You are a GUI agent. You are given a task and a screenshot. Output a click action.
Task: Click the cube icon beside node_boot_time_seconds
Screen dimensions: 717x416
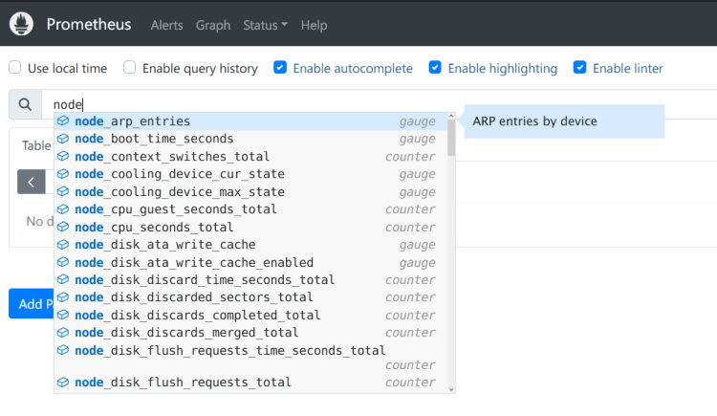click(63, 139)
